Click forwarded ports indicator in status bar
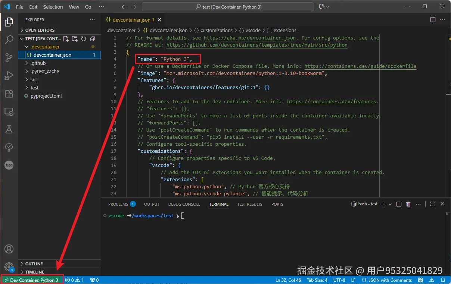Viewport: 451px width, 284px height. pos(95,280)
